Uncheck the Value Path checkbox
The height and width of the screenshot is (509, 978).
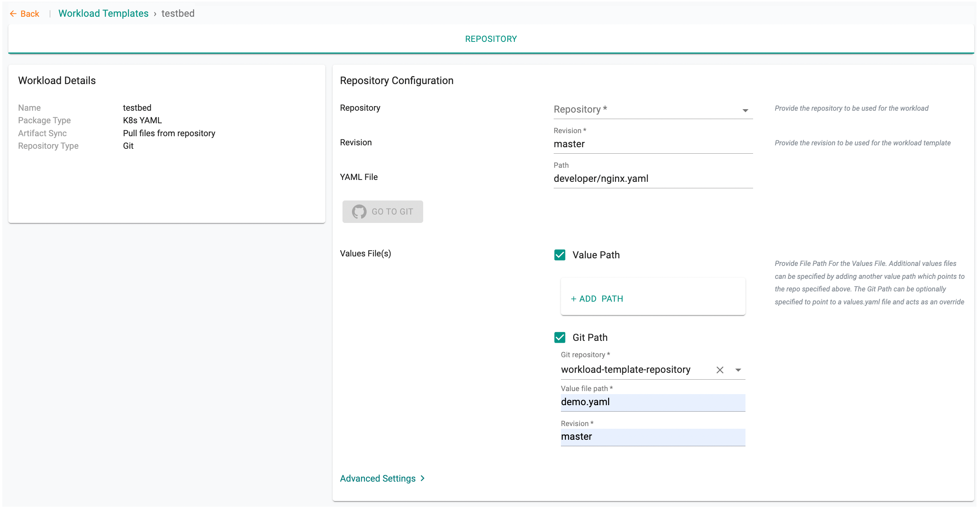[560, 255]
